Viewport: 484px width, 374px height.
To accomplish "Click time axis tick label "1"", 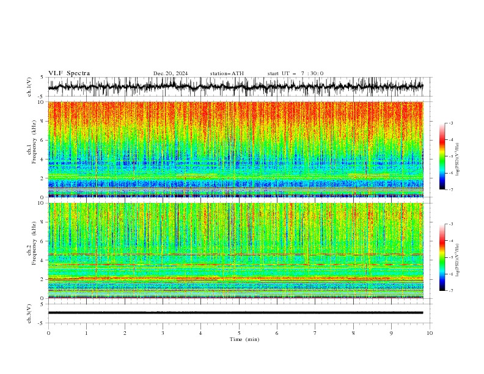I will (86, 333).
